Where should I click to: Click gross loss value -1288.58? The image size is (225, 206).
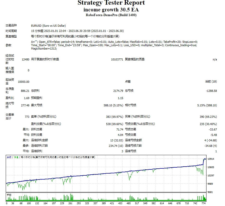[x=211, y=91]
